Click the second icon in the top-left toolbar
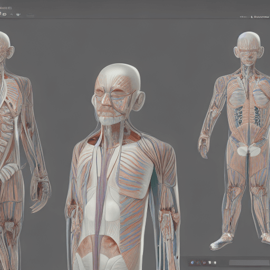The height and width of the screenshot is (270, 270). [5, 15]
